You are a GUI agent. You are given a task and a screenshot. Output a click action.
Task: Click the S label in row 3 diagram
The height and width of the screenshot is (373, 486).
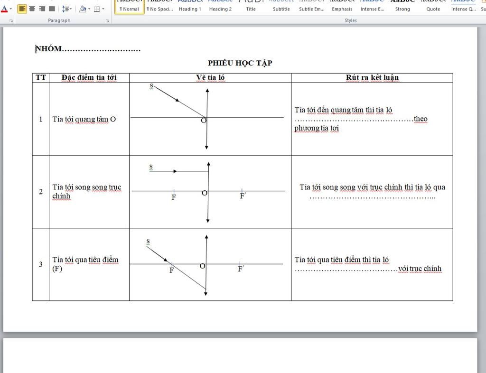pyautogui.click(x=148, y=241)
